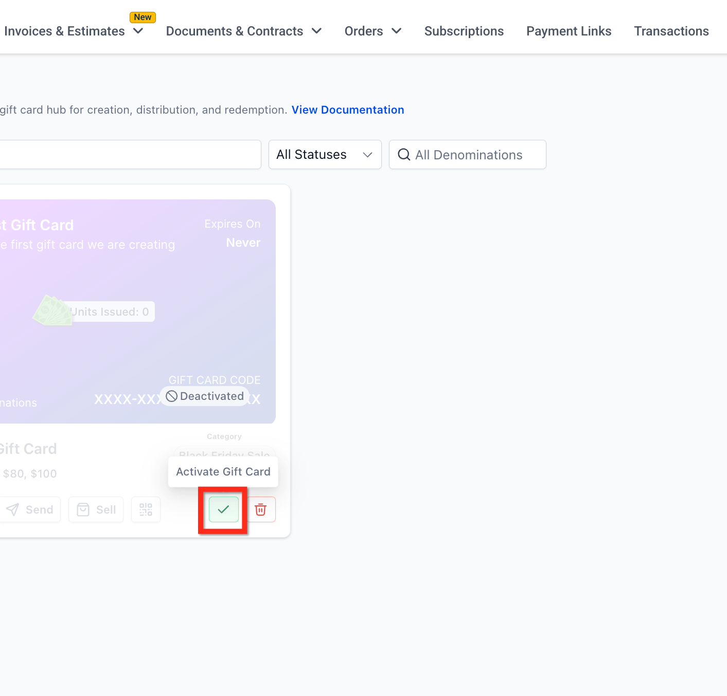Click the $80, $100 denominations text
The image size is (727, 696).
30,474
